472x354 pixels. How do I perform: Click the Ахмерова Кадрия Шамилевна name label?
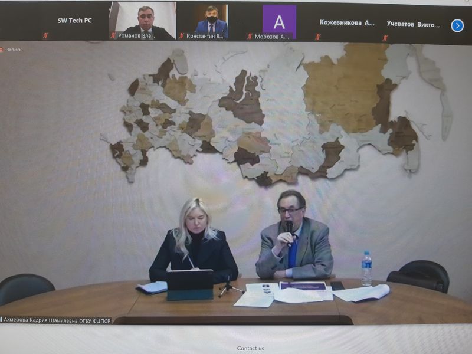click(56, 320)
